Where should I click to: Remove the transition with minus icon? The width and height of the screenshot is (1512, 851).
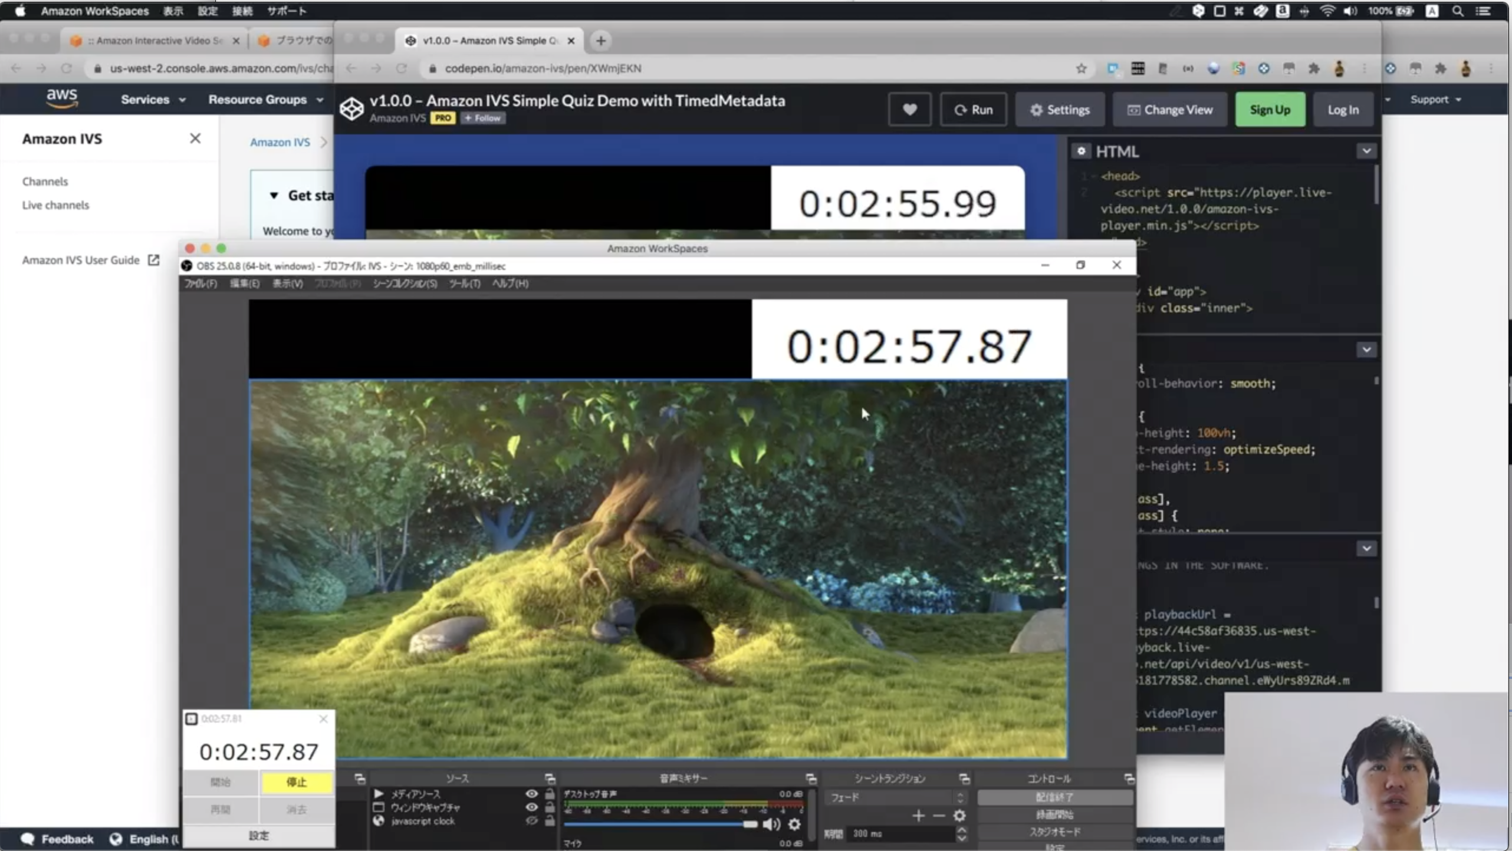pos(939,816)
